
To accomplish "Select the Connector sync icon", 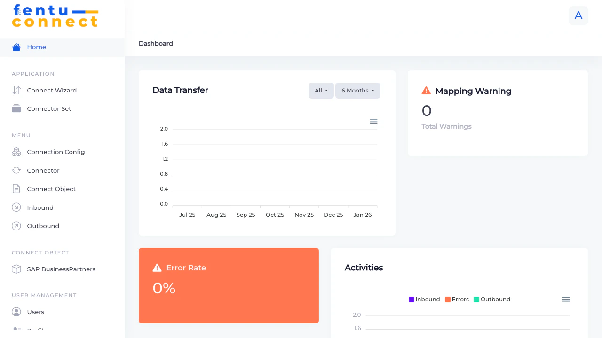I will (x=16, y=170).
